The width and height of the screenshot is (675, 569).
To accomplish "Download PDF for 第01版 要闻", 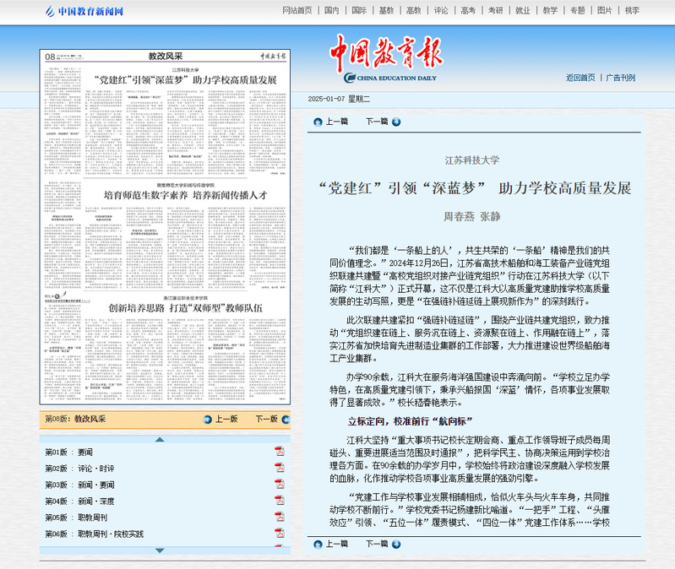I will (279, 452).
